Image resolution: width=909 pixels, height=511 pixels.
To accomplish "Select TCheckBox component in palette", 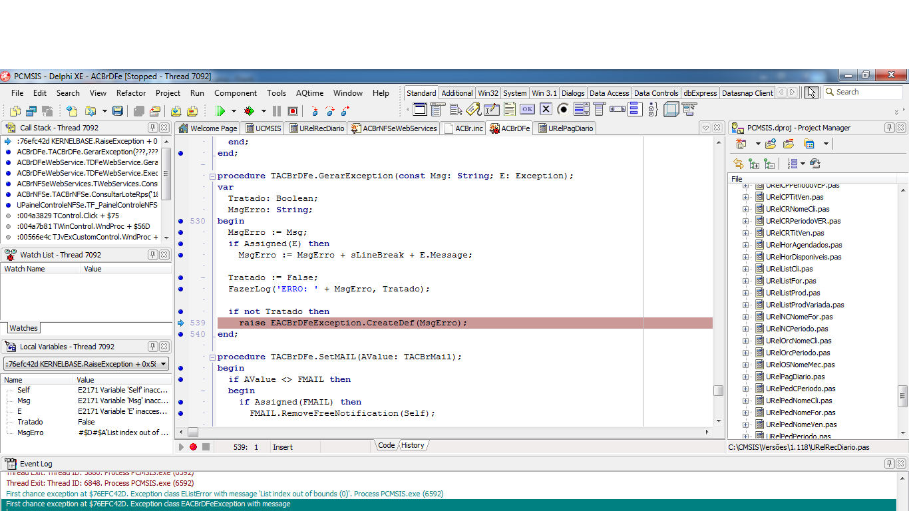I will click(546, 109).
